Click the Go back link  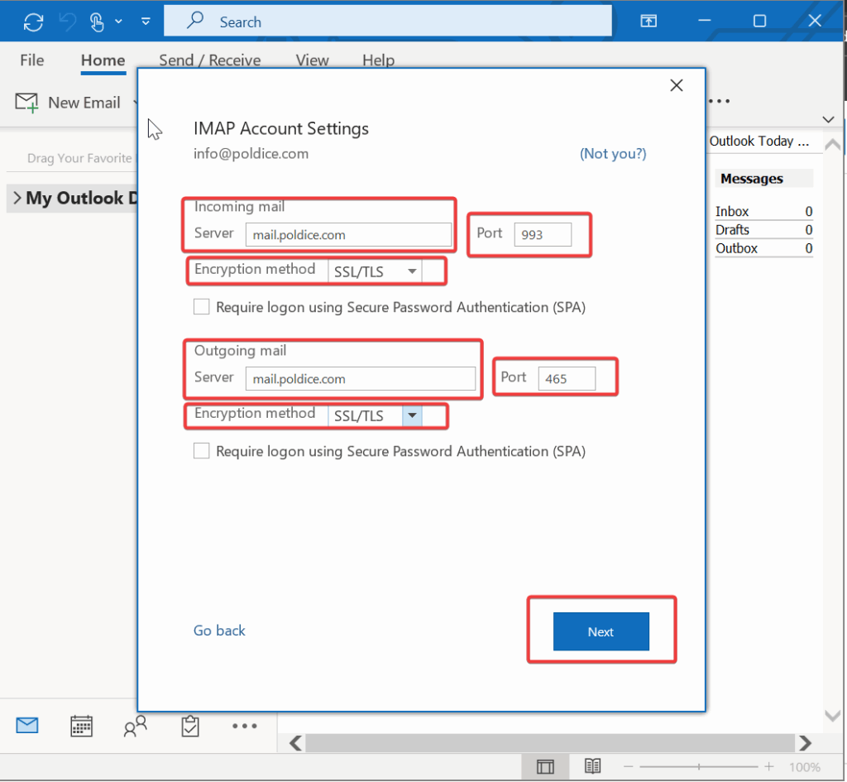(x=219, y=631)
